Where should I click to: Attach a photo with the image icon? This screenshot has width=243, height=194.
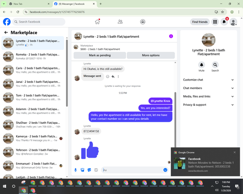click(82, 170)
